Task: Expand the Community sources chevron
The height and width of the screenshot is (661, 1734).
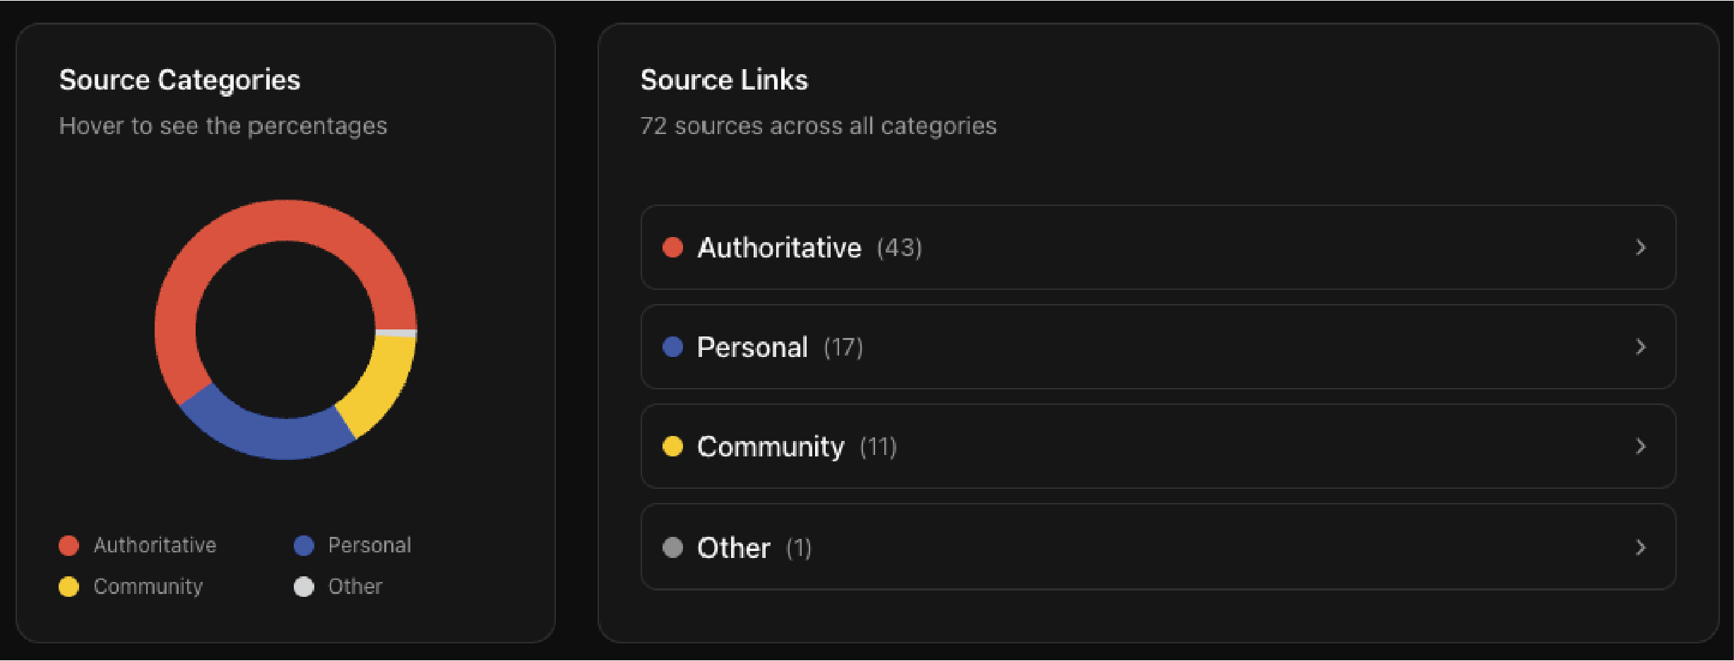Action: tap(1640, 447)
